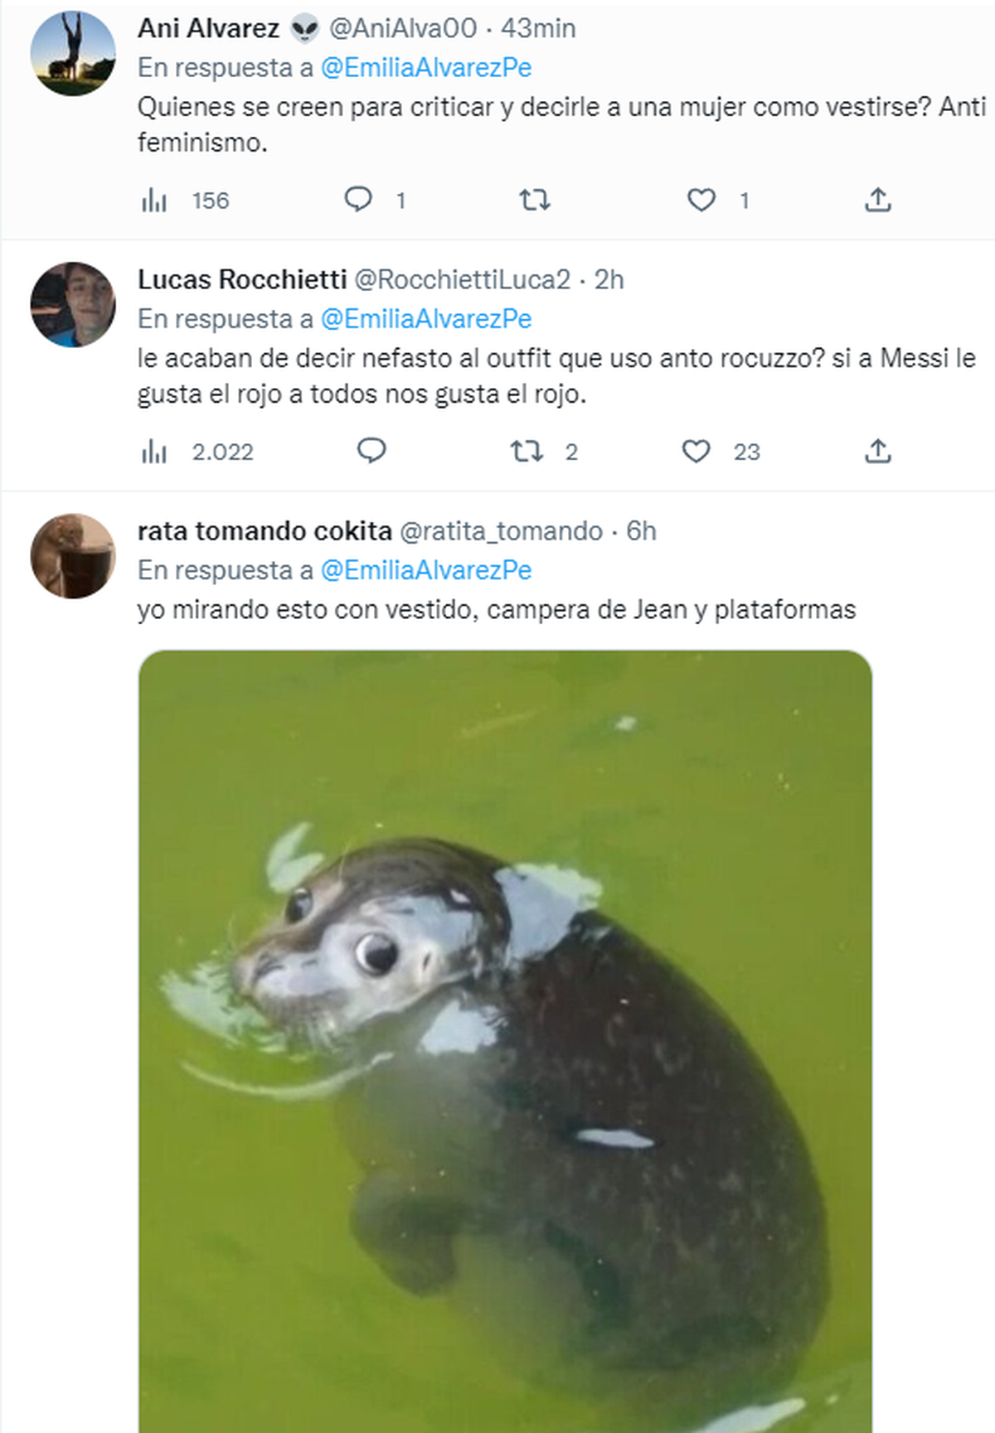Open Lucas Rocchietti's avatar
This screenshot has height=1433, width=995.
pyautogui.click(x=73, y=304)
